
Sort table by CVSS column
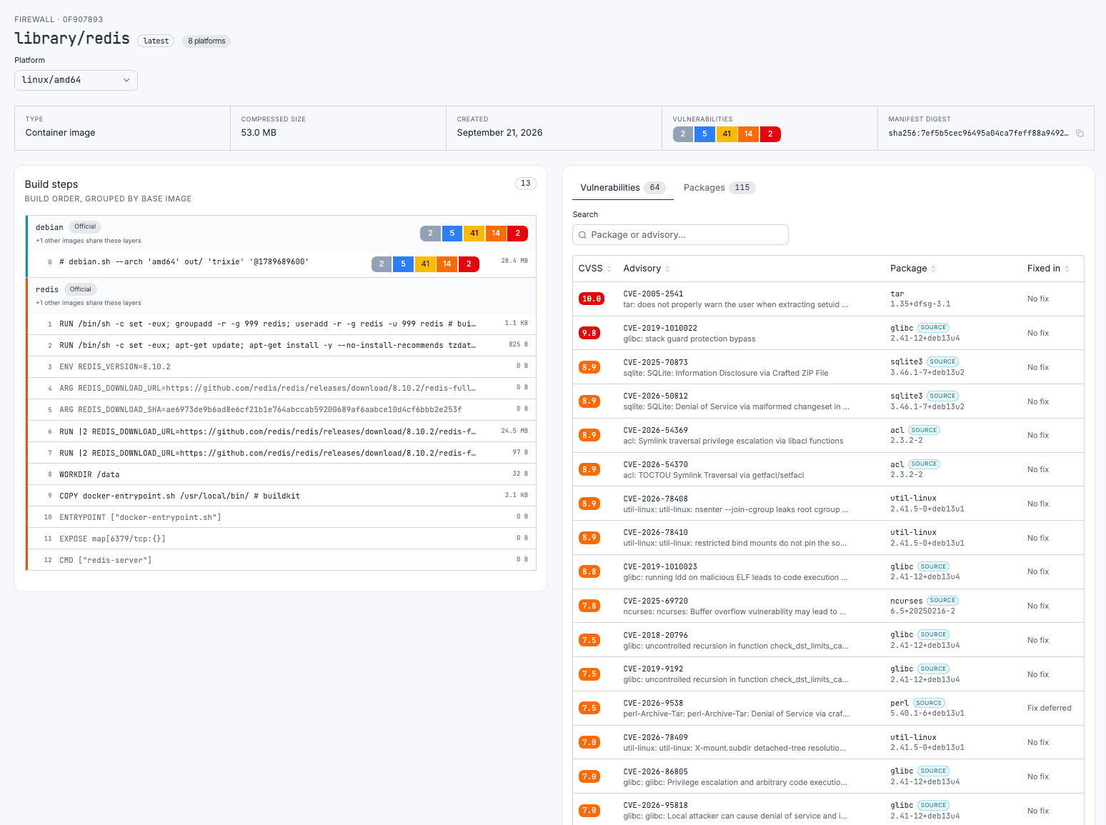coord(594,269)
